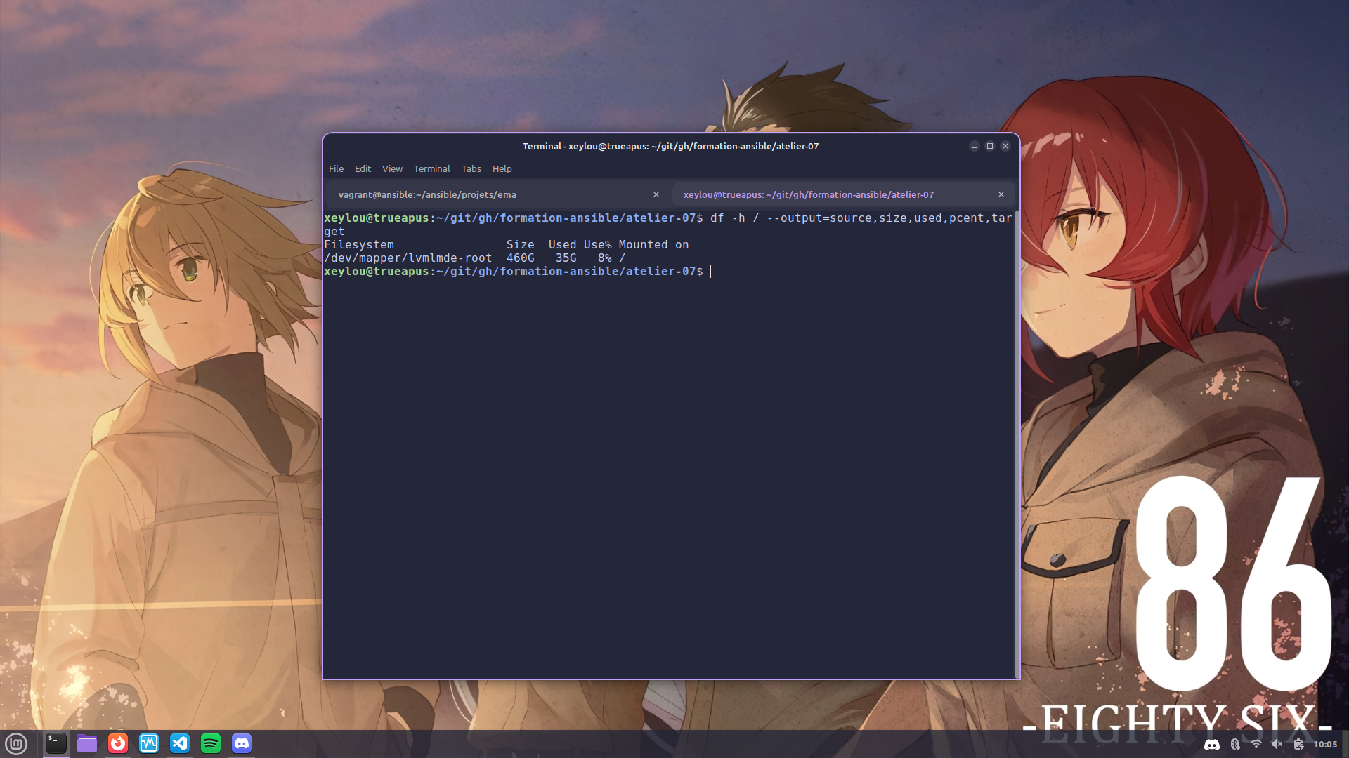Click the 'Size' column header
The height and width of the screenshot is (758, 1349).
click(x=521, y=245)
